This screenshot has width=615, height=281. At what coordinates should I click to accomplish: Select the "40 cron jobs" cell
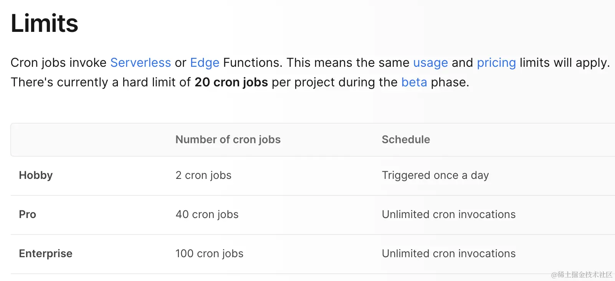207,214
